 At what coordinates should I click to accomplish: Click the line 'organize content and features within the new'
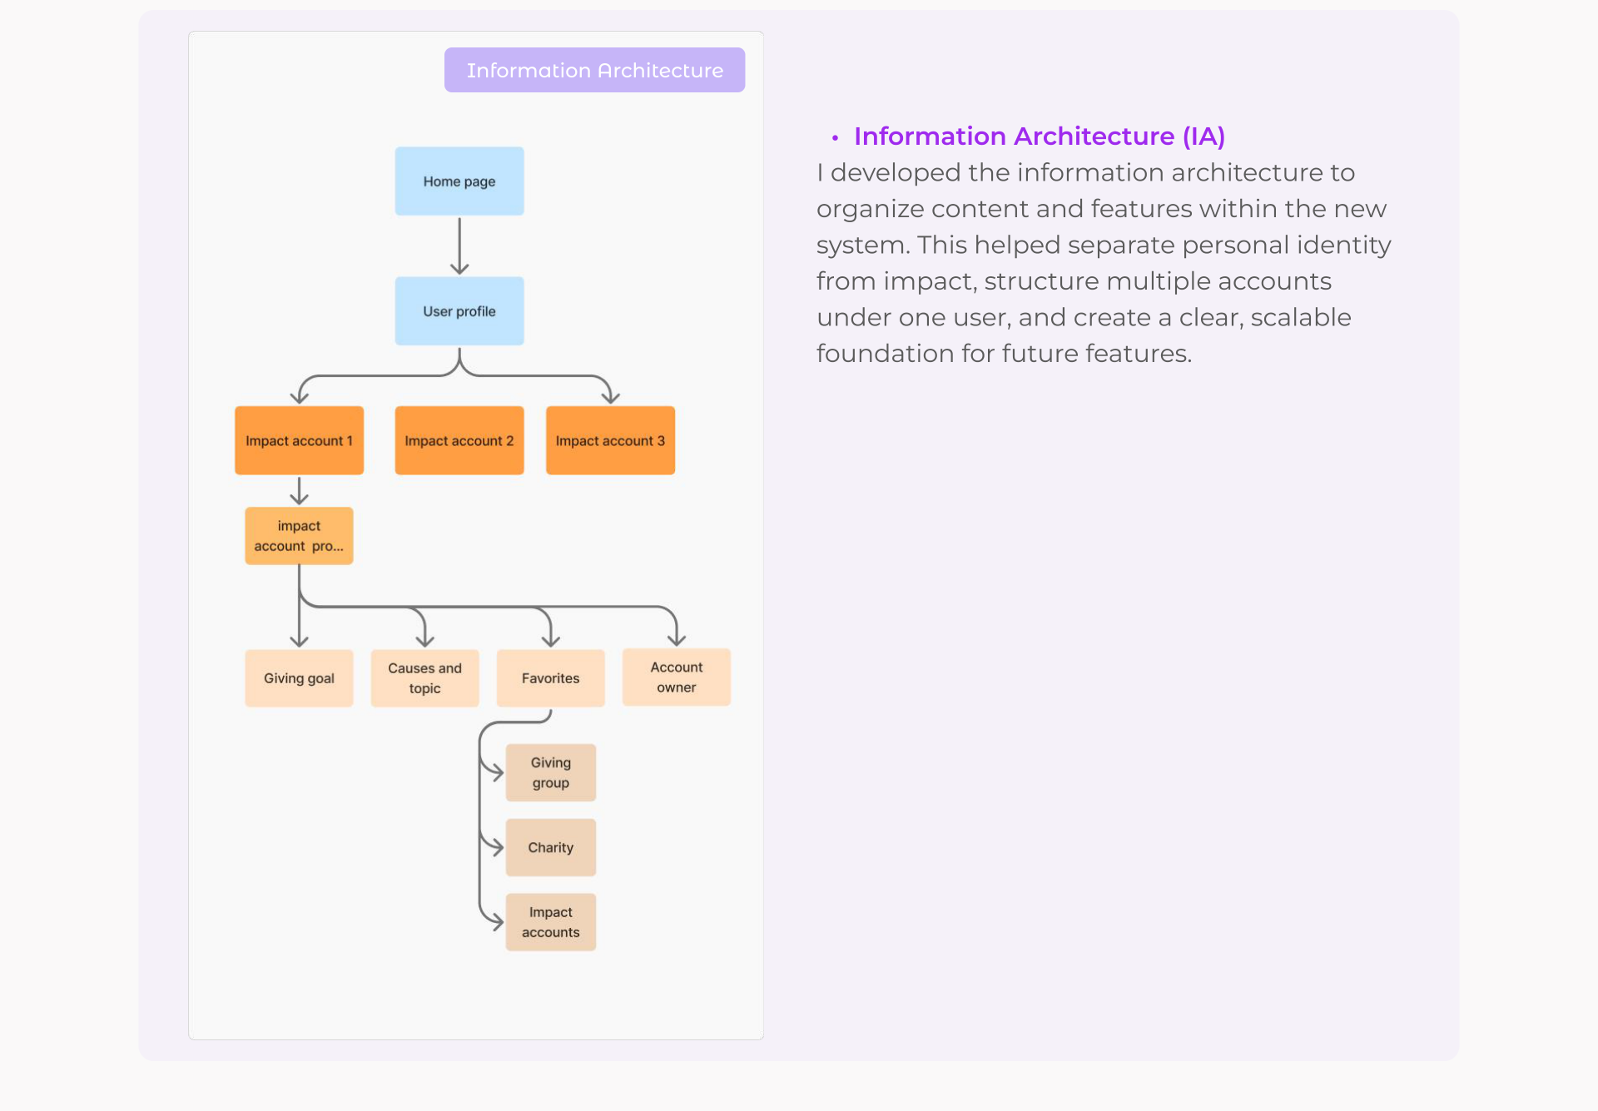pos(1101,208)
